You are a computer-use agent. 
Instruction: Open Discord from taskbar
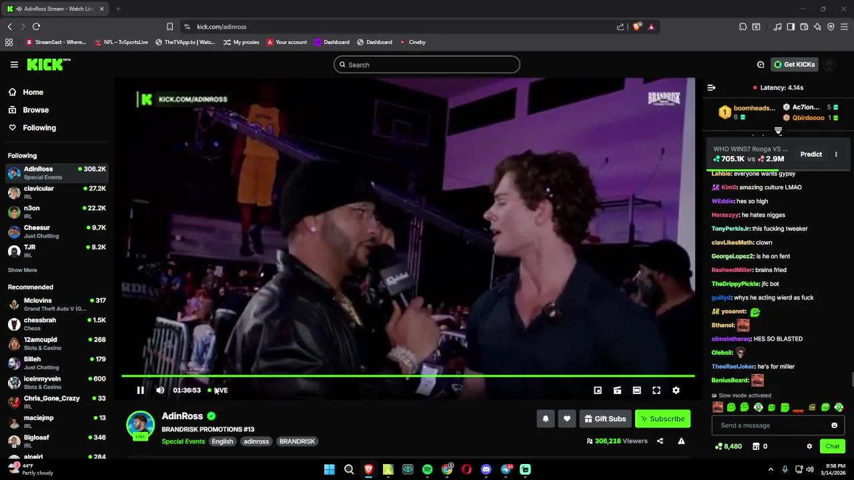click(486, 469)
